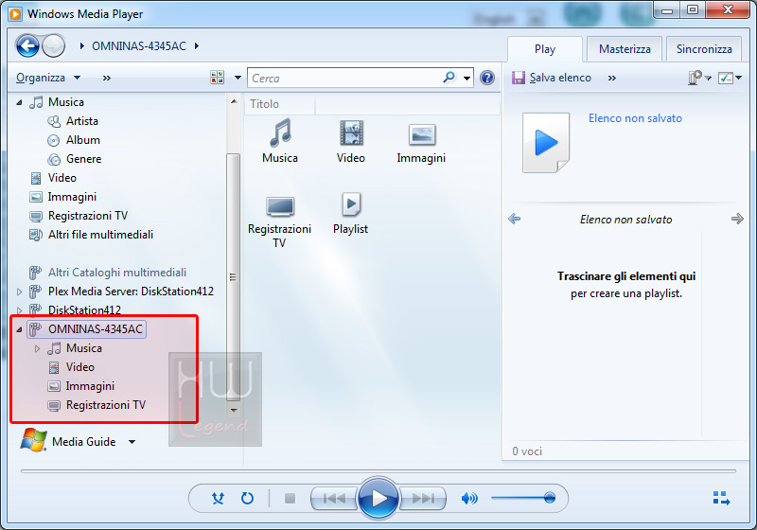This screenshot has width=757, height=530.
Task: Click the volume slider
Action: point(523,498)
